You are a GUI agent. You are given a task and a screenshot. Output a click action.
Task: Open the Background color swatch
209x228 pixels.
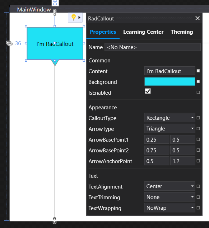tap(169, 82)
